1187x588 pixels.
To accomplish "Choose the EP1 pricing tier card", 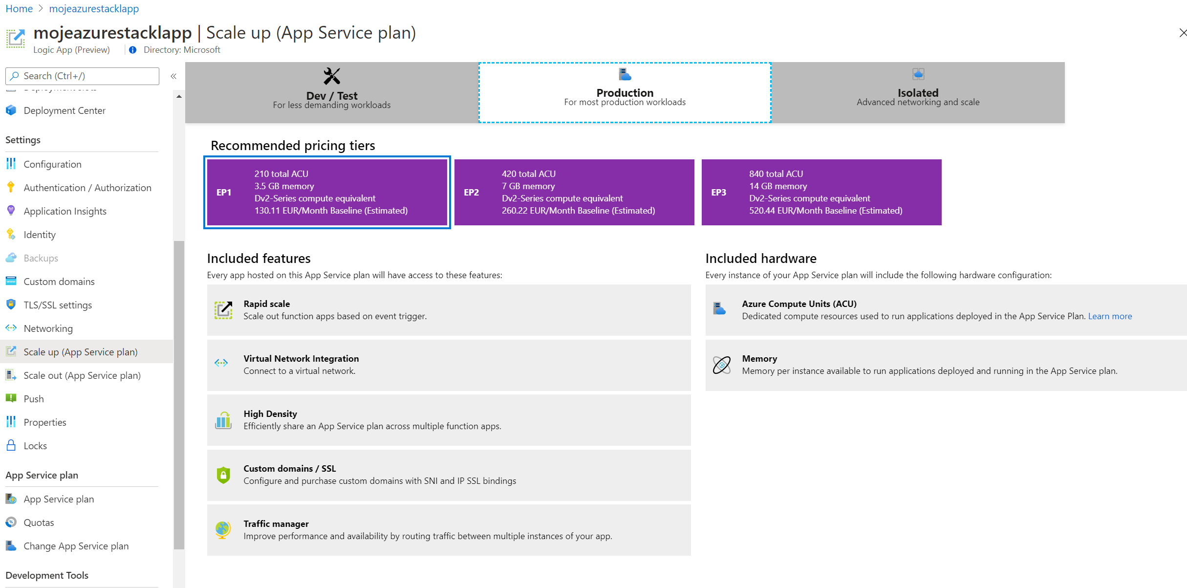I will click(x=327, y=192).
